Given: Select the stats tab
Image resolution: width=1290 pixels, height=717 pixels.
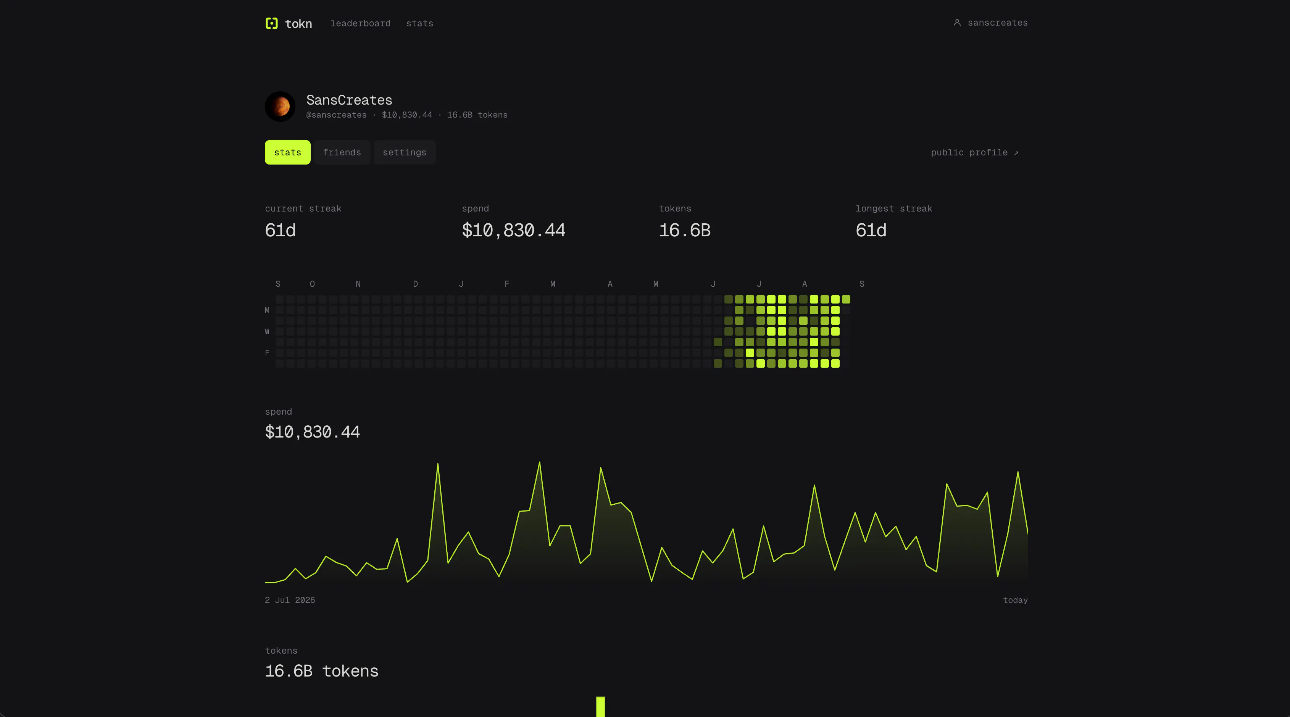Looking at the screenshot, I should [x=287, y=152].
